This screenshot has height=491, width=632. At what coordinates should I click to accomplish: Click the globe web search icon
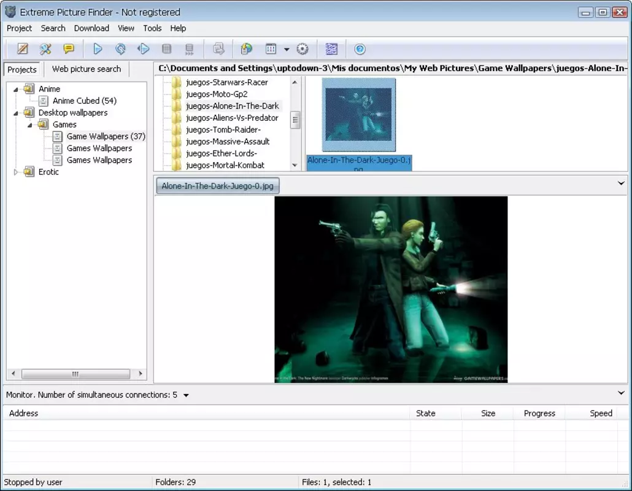click(246, 49)
